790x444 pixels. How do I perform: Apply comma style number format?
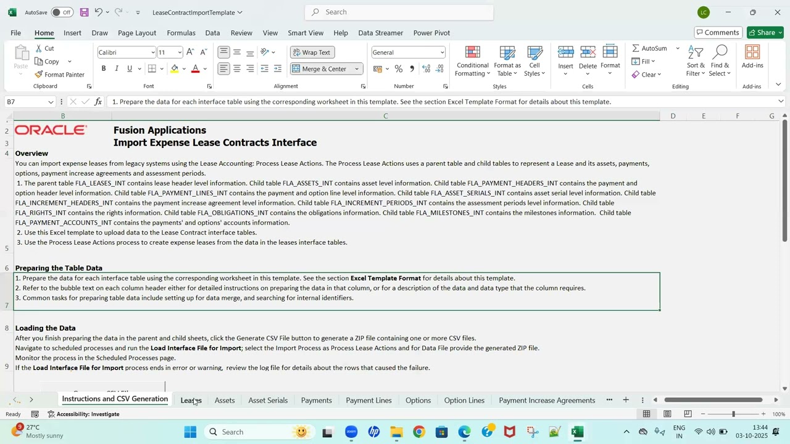(x=412, y=69)
